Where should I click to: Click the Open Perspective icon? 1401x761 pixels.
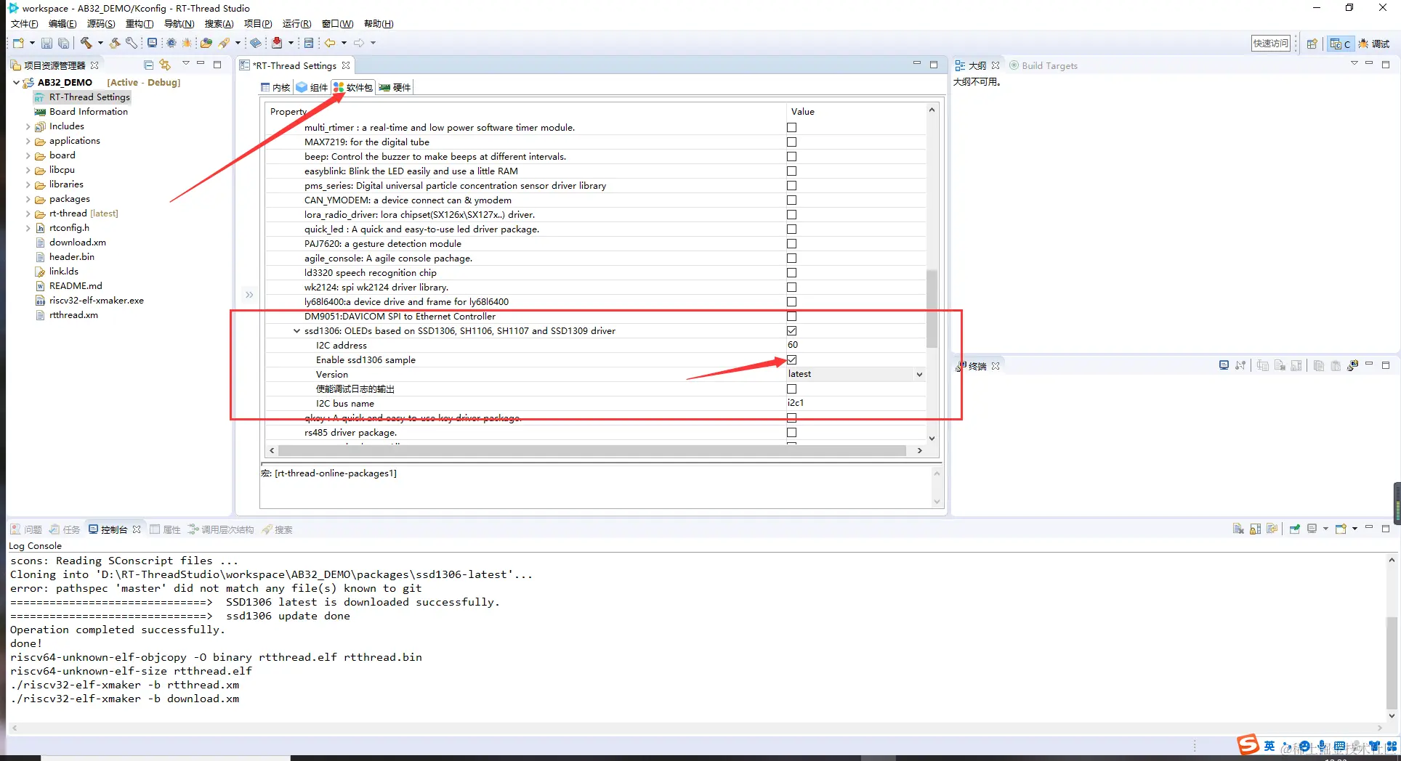pyautogui.click(x=1312, y=44)
